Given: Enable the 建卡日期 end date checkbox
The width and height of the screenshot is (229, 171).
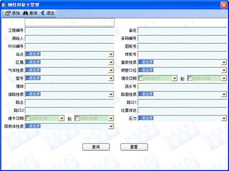Looking at the screenshot, I should pyautogui.click(x=77, y=118).
